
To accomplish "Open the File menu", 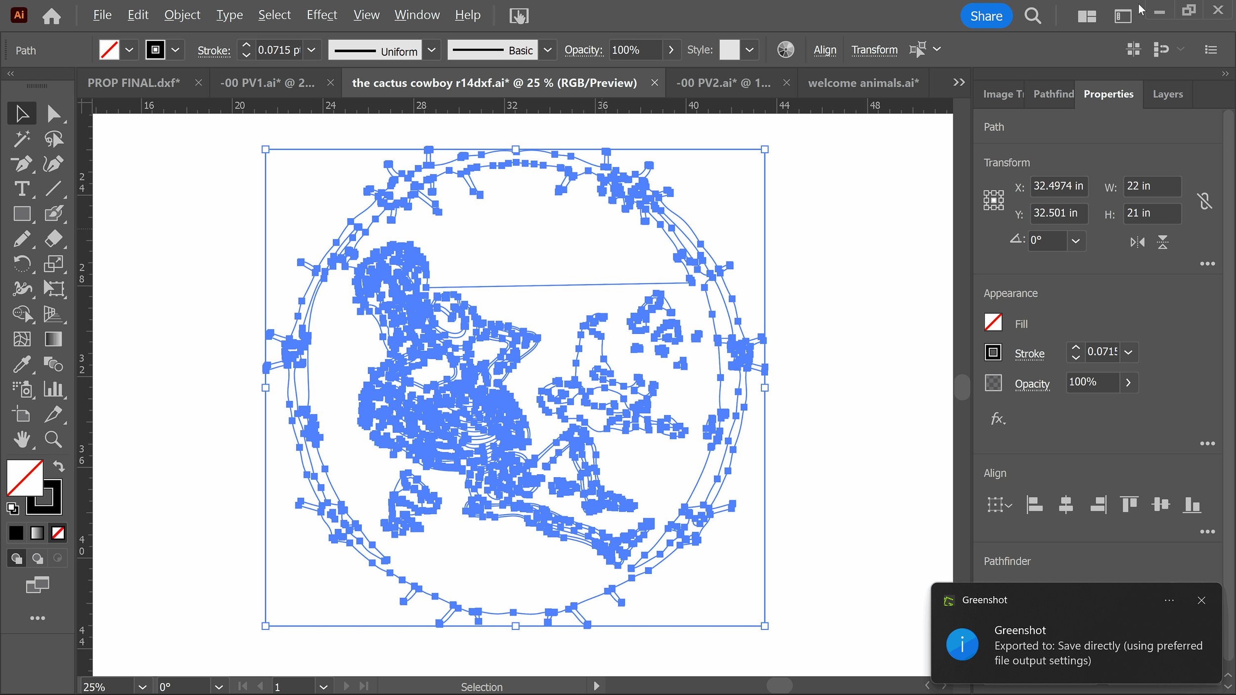I will coord(102,15).
